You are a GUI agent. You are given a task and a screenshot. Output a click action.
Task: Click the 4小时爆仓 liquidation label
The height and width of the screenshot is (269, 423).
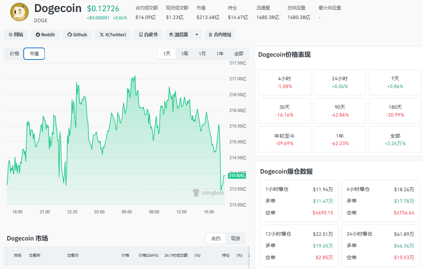pyautogui.click(x=358, y=189)
